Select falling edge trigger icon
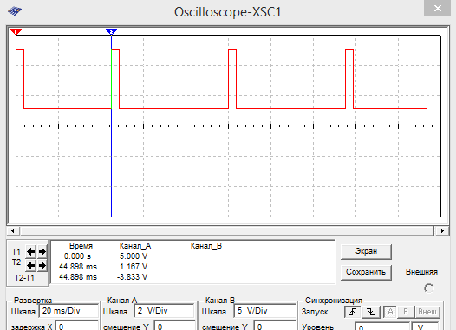 tap(370, 312)
